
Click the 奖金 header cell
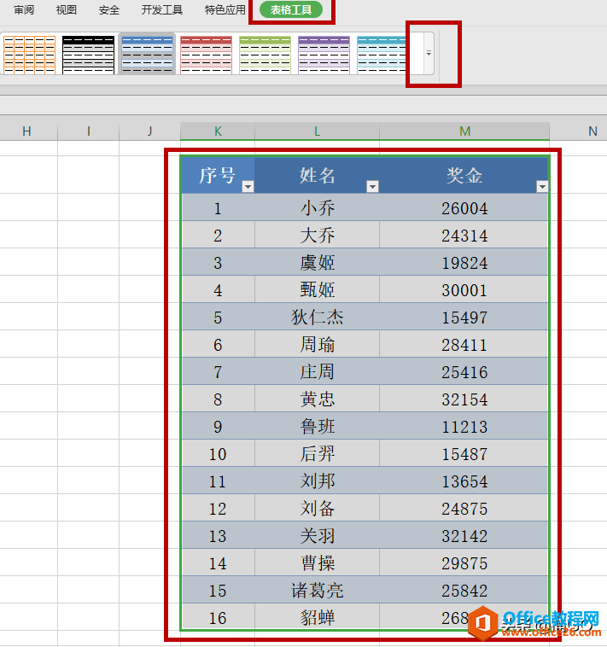click(x=464, y=175)
